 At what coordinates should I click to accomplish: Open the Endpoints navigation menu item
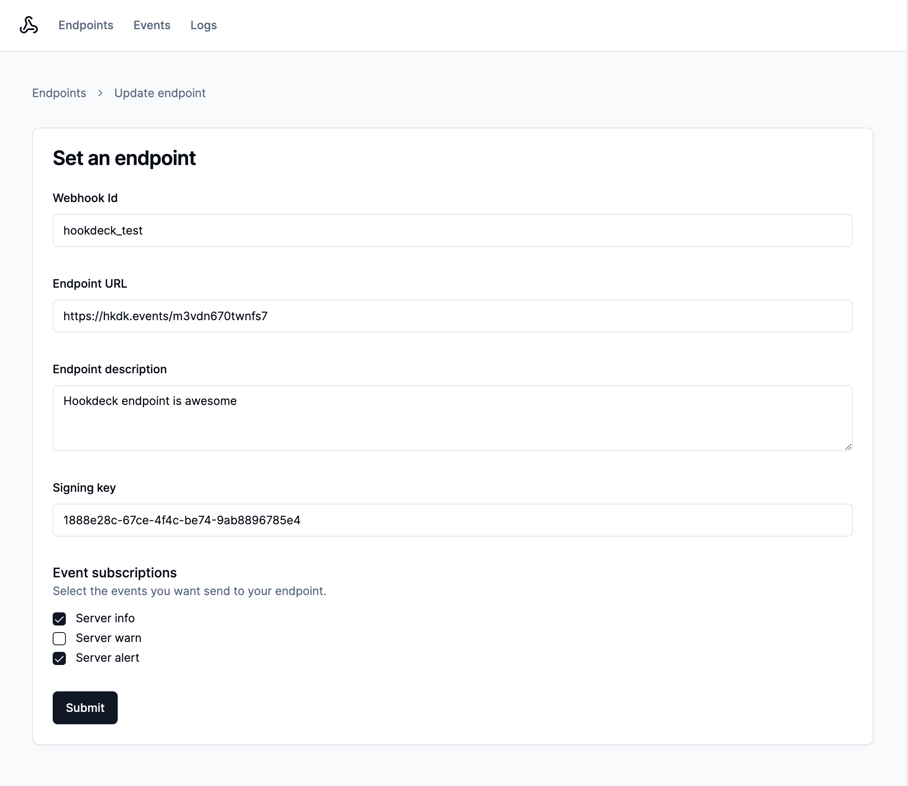pos(86,26)
